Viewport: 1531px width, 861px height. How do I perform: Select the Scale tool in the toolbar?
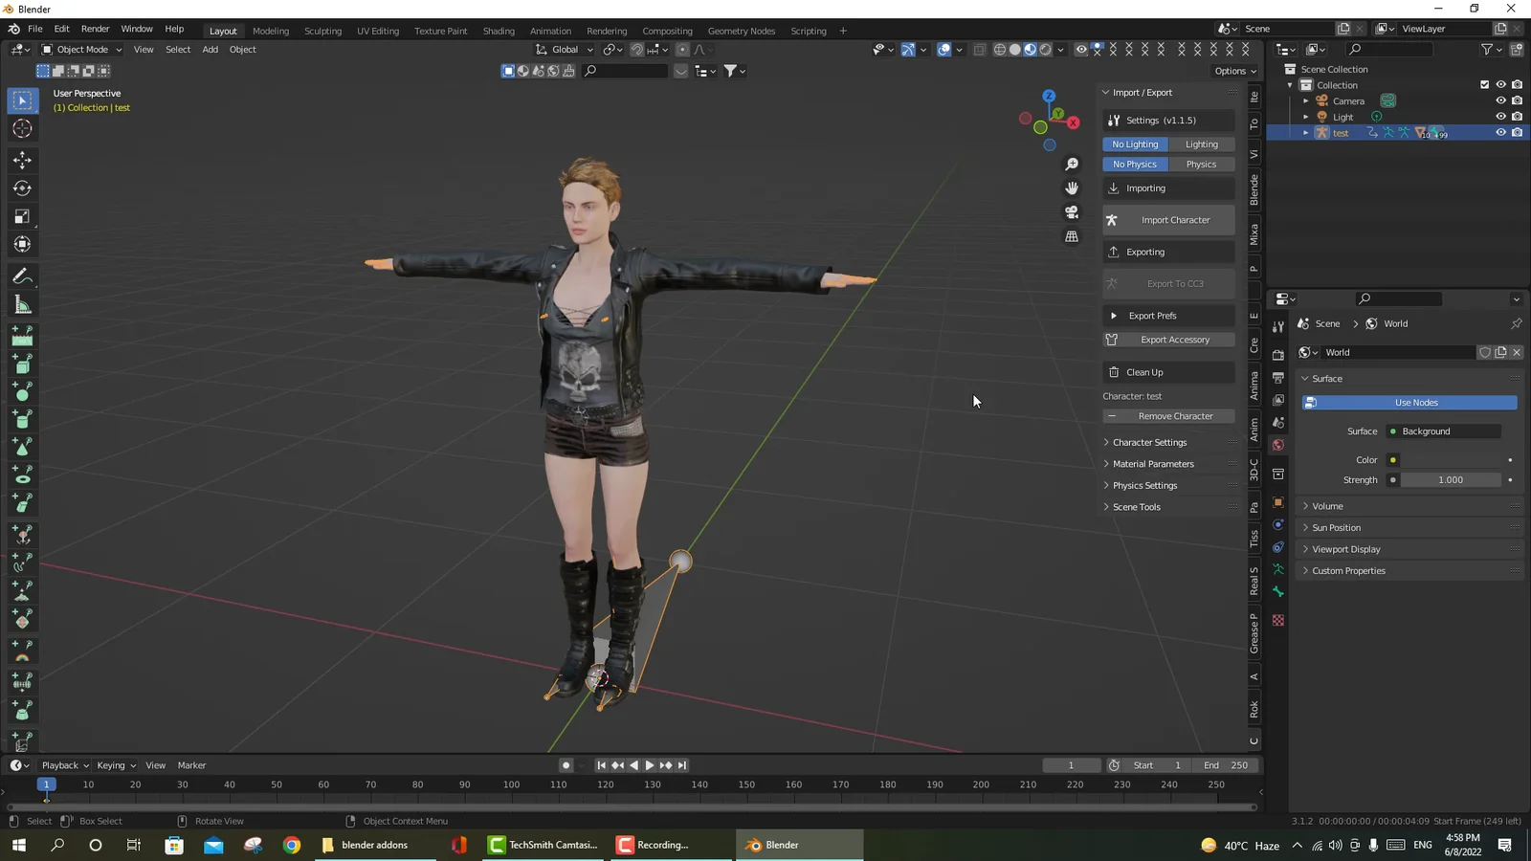pyautogui.click(x=22, y=217)
